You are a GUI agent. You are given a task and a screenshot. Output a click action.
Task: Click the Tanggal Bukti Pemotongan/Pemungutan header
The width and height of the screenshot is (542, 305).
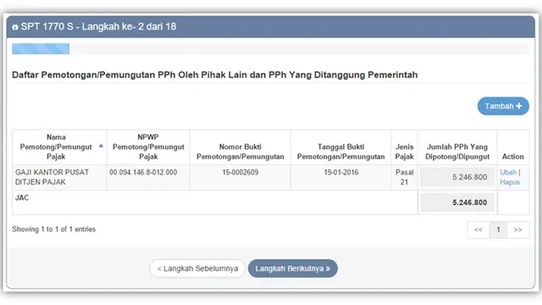pyautogui.click(x=340, y=147)
